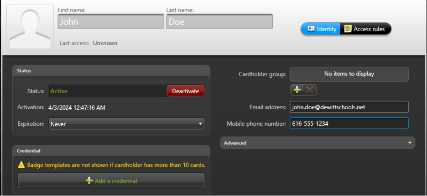Image resolution: width=427 pixels, height=196 pixels.
Task: Open the Access rules tab
Action: (x=365, y=29)
